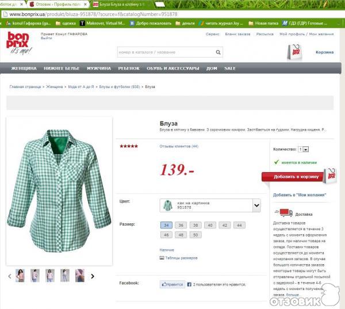Click the five-star rating icons

[128, 146]
